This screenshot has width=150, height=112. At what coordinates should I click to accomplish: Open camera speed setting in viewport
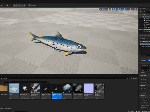click(x=133, y=9)
